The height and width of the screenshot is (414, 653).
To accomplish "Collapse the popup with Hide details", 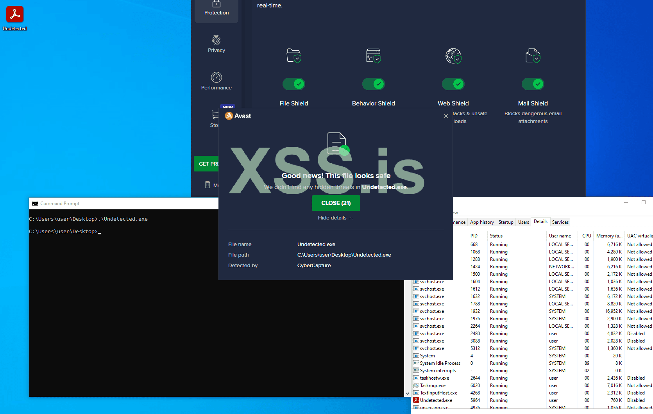I will click(335, 218).
